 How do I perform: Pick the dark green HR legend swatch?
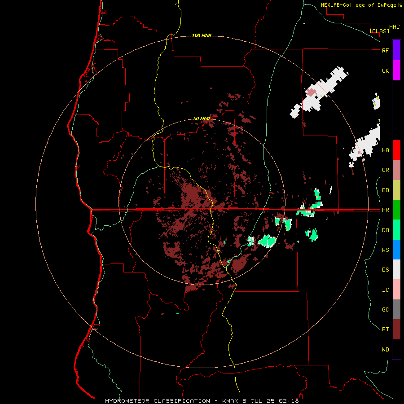[x=396, y=210]
